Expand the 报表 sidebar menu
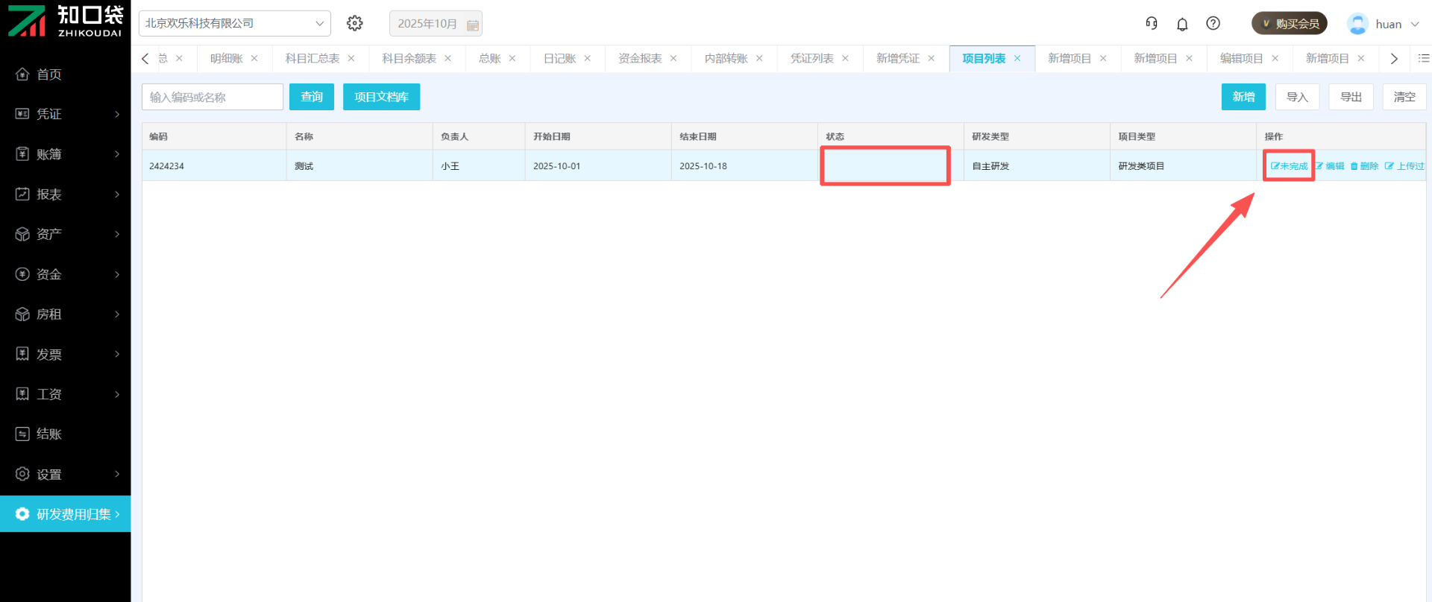 (x=66, y=194)
